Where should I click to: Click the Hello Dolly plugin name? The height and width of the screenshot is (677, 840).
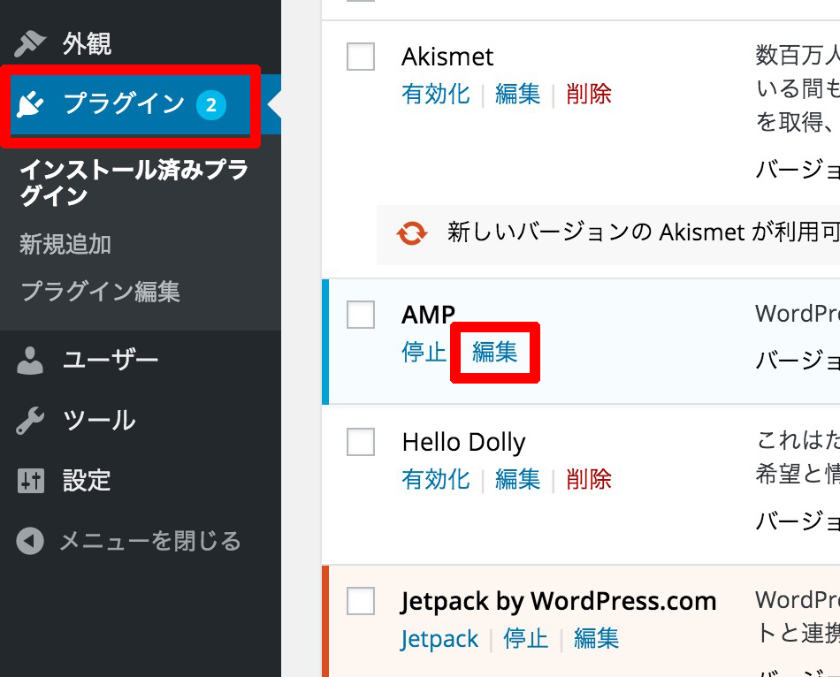(464, 443)
